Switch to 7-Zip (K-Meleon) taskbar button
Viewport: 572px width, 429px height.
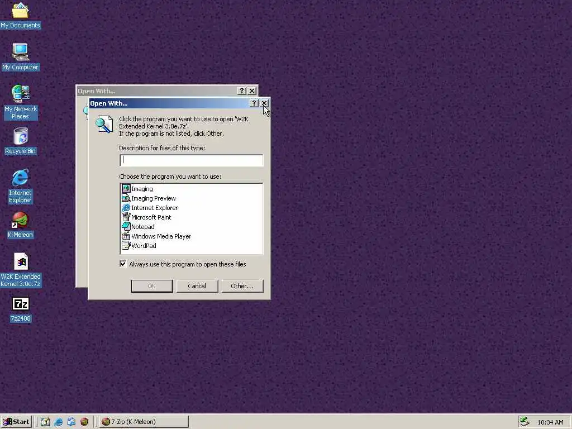(x=145, y=422)
